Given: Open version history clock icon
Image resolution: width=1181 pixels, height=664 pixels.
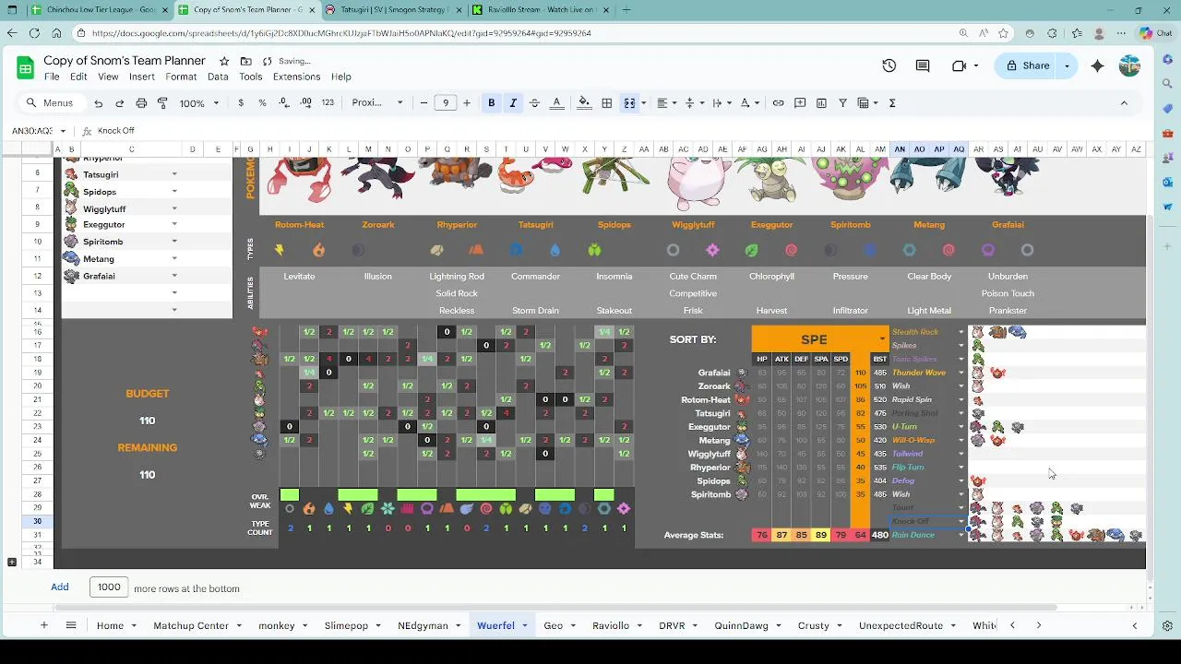Looking at the screenshot, I should click(889, 65).
